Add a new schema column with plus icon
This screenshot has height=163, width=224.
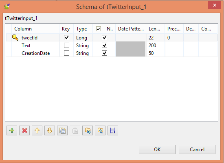(12, 130)
